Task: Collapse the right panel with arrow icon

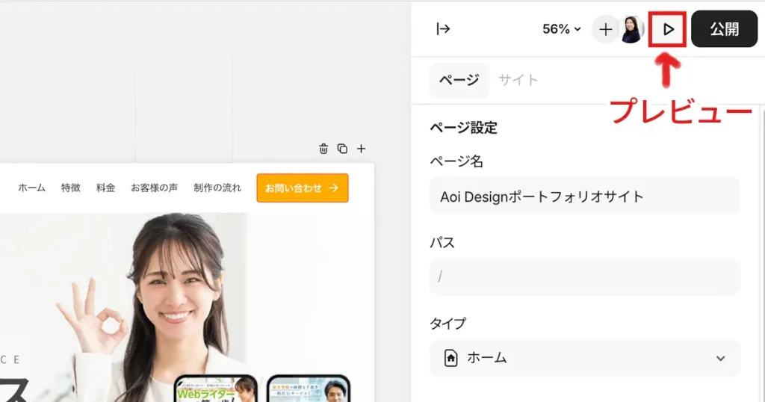Action: click(443, 29)
